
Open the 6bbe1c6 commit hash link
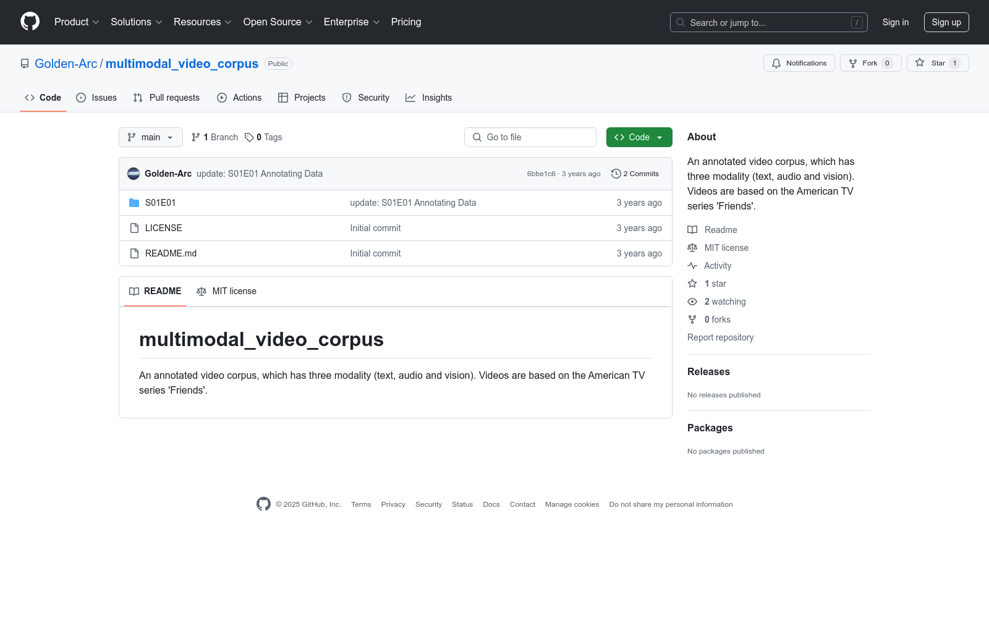tap(541, 174)
